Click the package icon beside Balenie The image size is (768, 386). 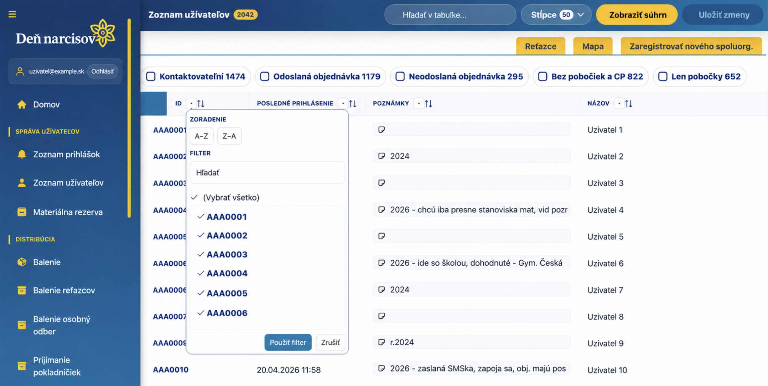point(22,262)
